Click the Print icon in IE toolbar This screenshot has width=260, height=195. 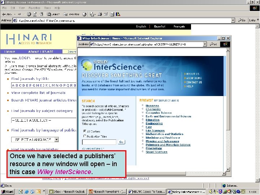tap(100, 14)
